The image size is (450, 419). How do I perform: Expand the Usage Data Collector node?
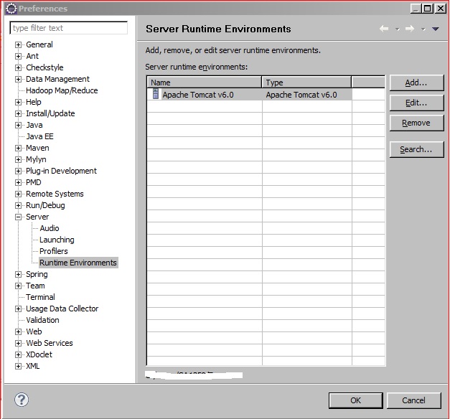[x=19, y=309]
